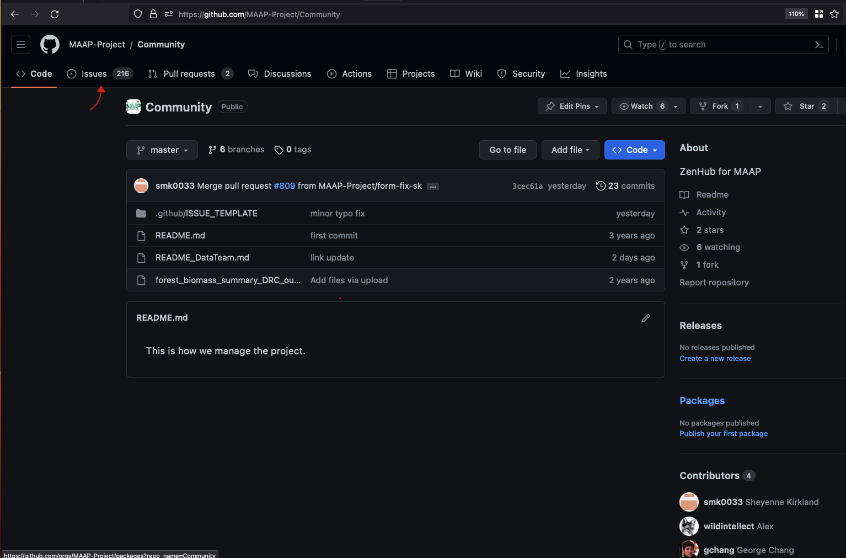Open MAAP-Project organization breadcrumb link
The image size is (846, 558).
pyautogui.click(x=97, y=45)
